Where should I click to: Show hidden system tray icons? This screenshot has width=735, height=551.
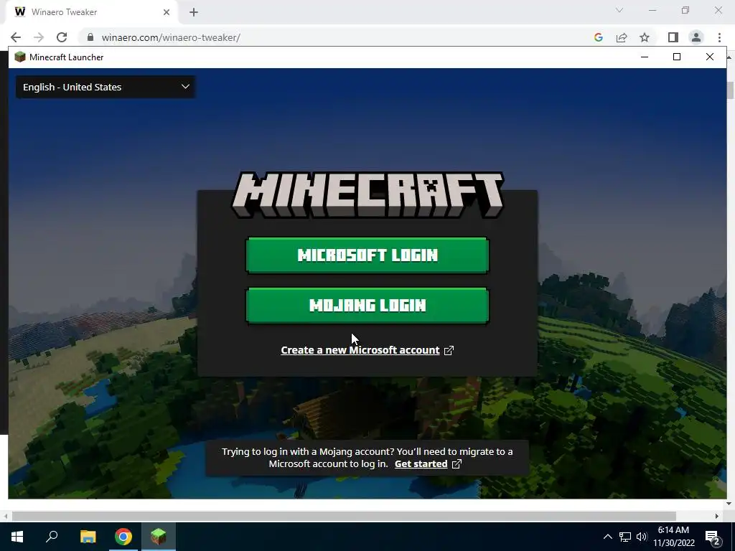607,537
